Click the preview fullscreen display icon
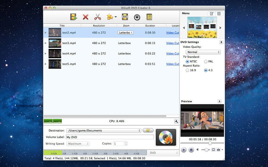 [x=213, y=150]
